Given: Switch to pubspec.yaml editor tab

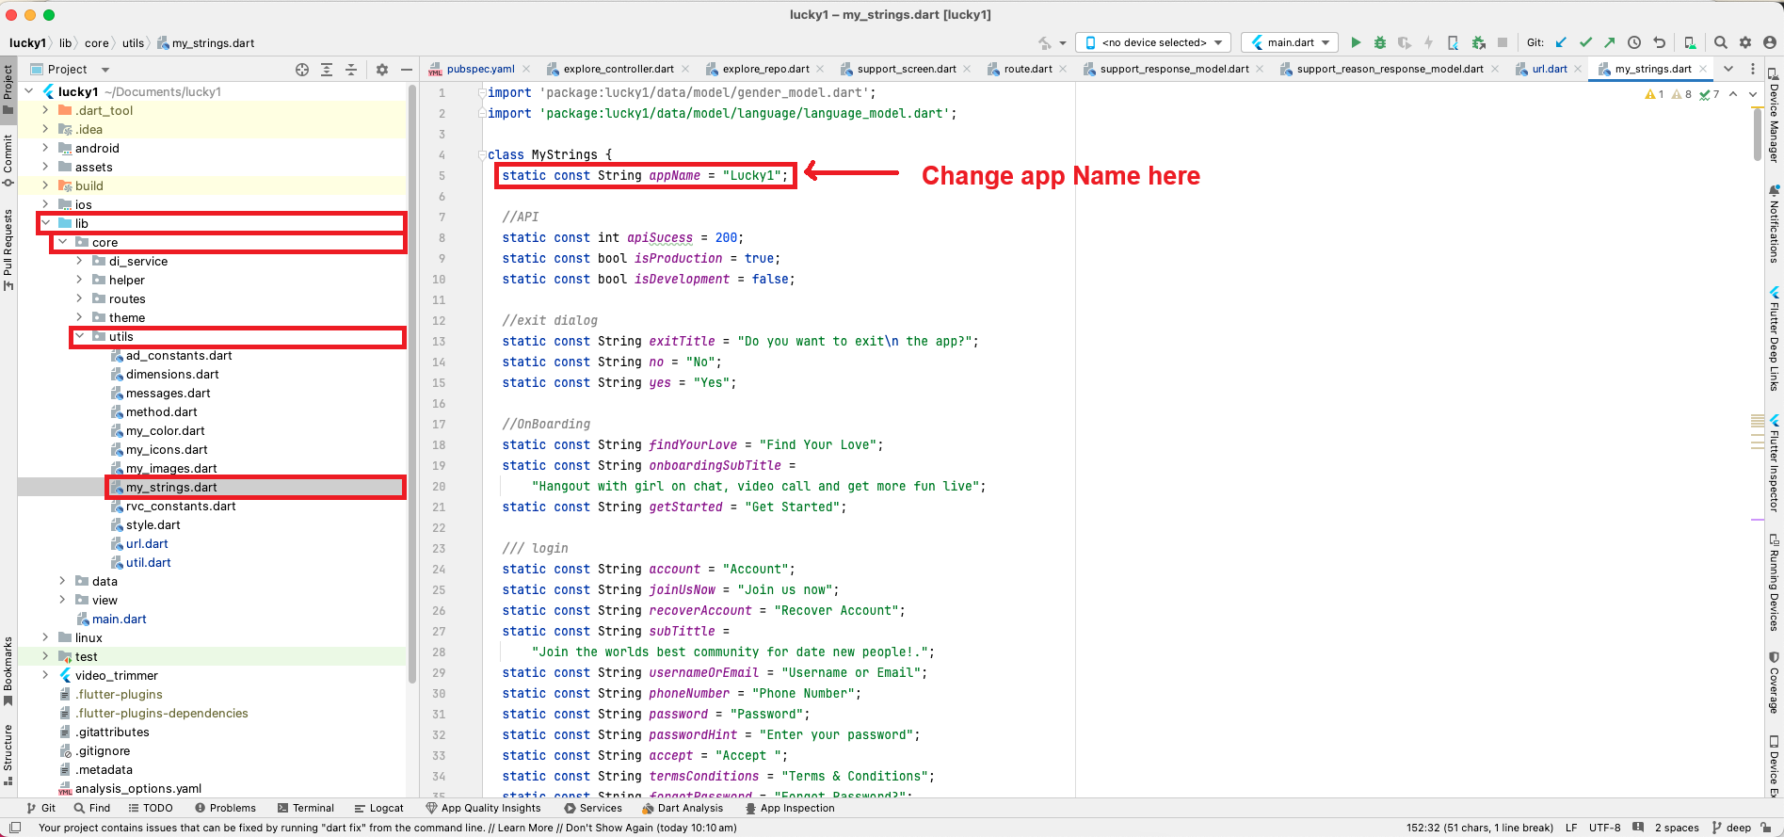Looking at the screenshot, I should [479, 69].
